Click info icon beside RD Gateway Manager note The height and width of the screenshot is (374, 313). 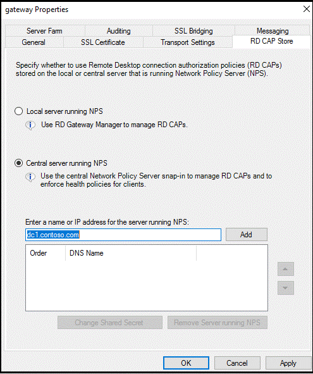[x=30, y=125]
